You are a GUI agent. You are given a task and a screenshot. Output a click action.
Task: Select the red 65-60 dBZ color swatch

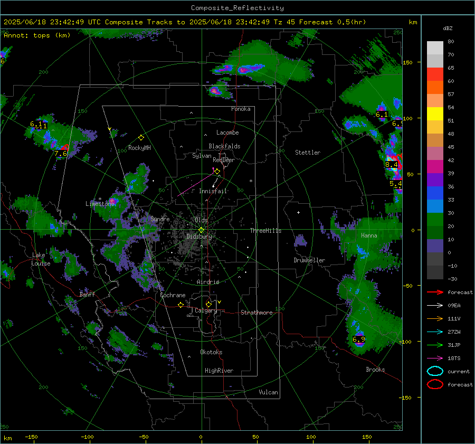tap(435, 74)
